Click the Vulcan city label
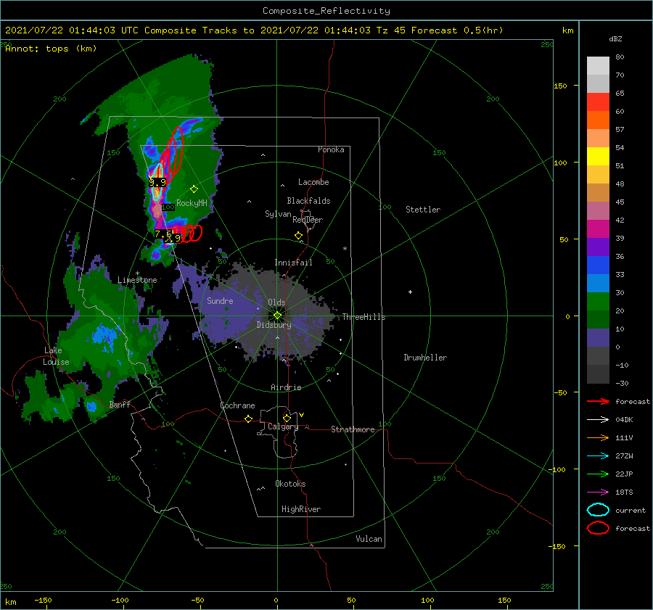 coord(369,539)
